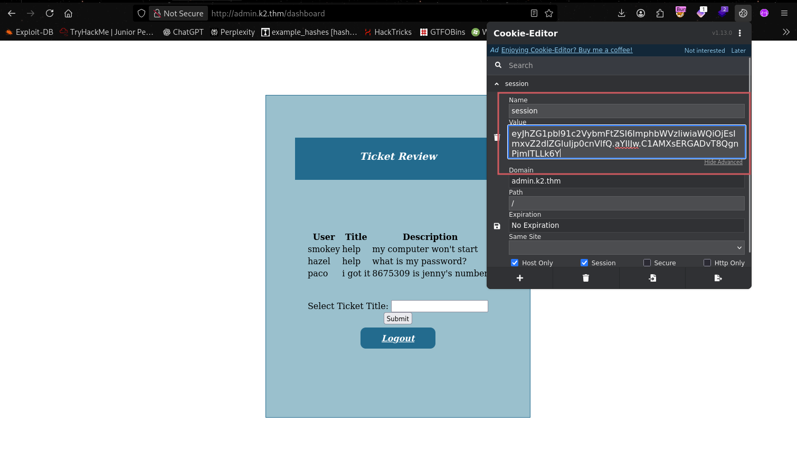
Task: Collapse the session cookie entry
Action: [497, 84]
